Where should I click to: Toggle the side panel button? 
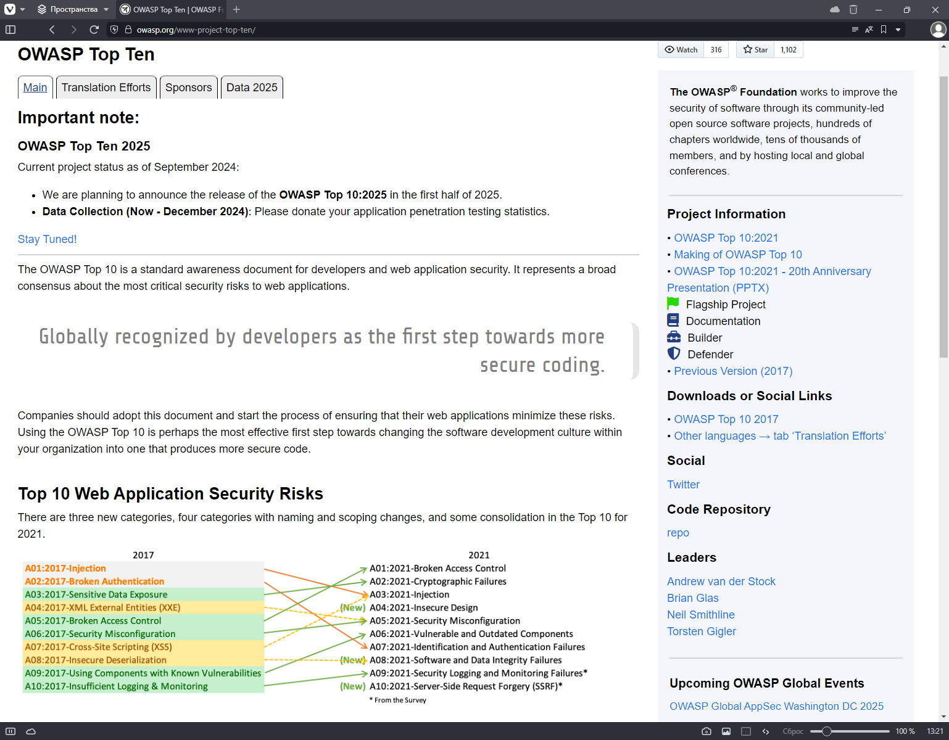(10, 30)
